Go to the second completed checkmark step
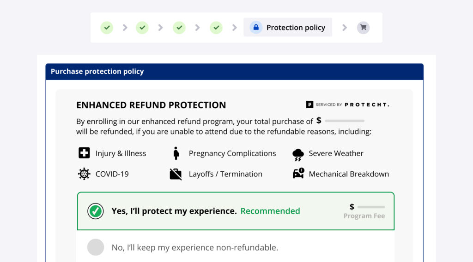This screenshot has width=473, height=262. [x=142, y=28]
